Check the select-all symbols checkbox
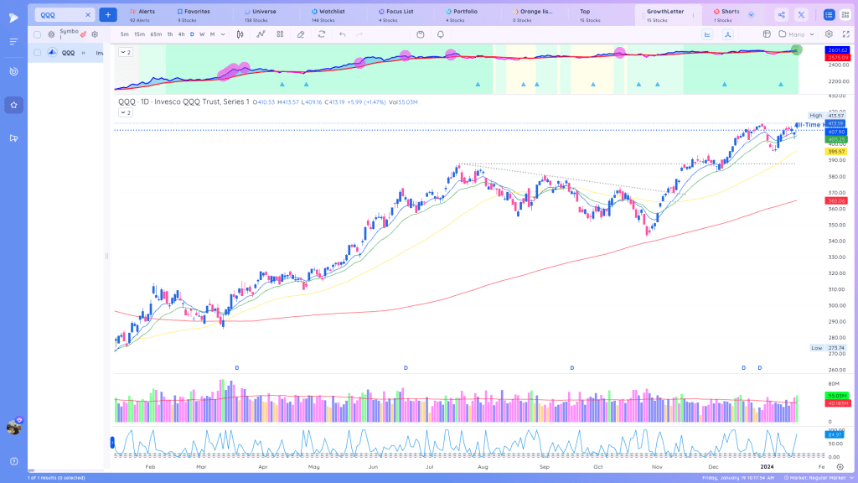This screenshot has height=483, width=858. tap(37, 34)
